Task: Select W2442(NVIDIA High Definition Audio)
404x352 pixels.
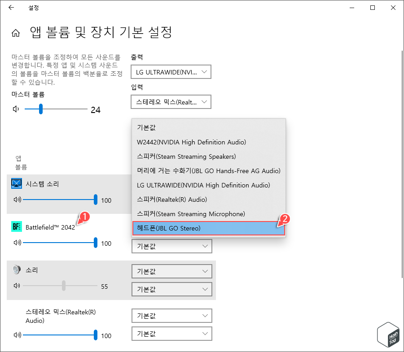Action: click(208, 142)
